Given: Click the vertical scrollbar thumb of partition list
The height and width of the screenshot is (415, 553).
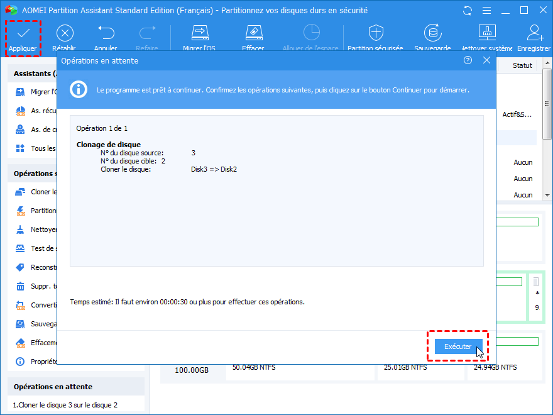Looking at the screenshot, I should 547,103.
